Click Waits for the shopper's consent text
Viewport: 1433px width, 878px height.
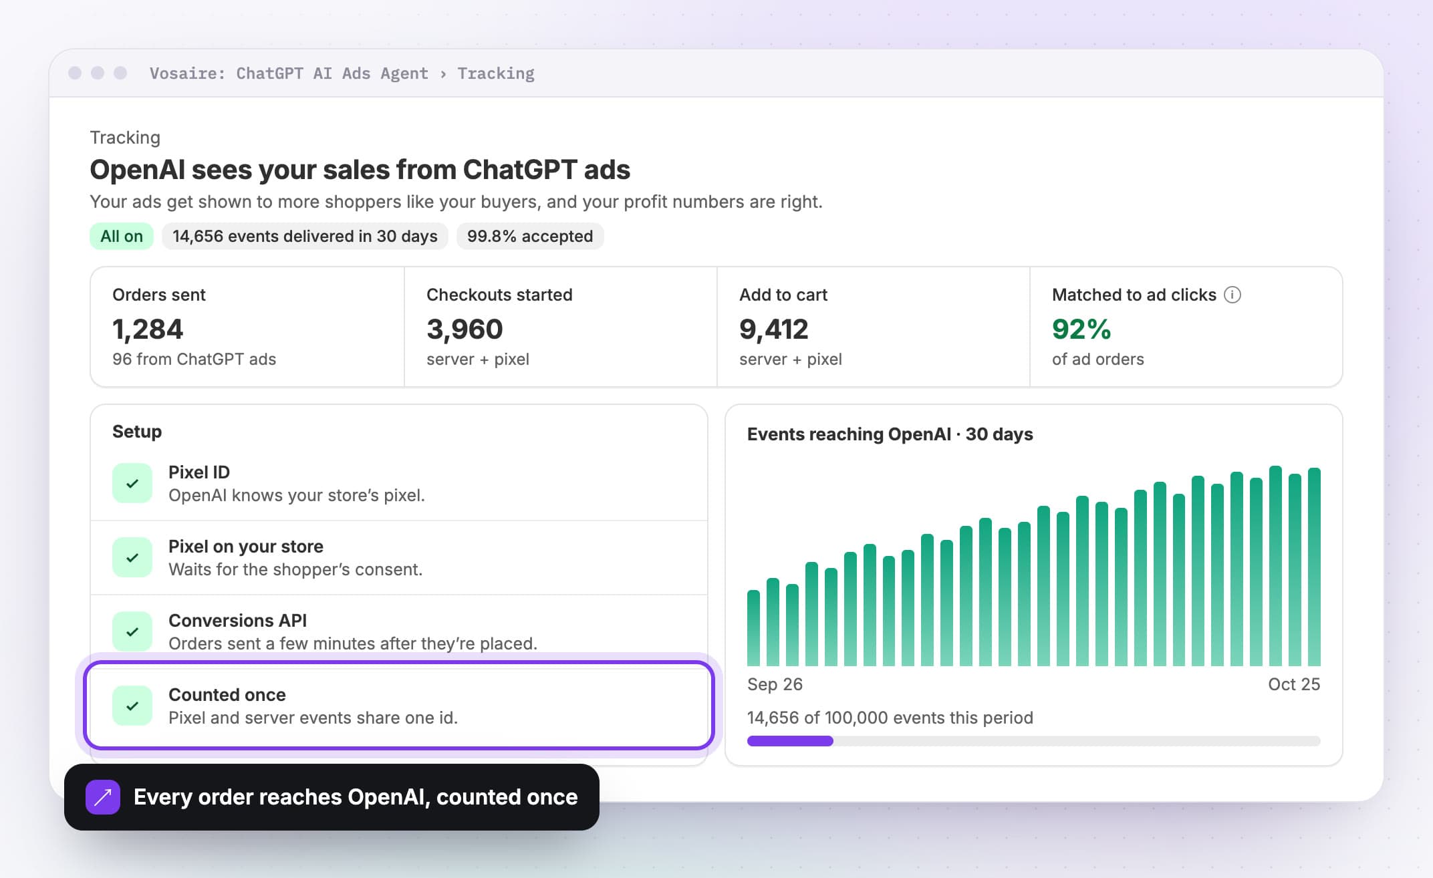coord(295,569)
